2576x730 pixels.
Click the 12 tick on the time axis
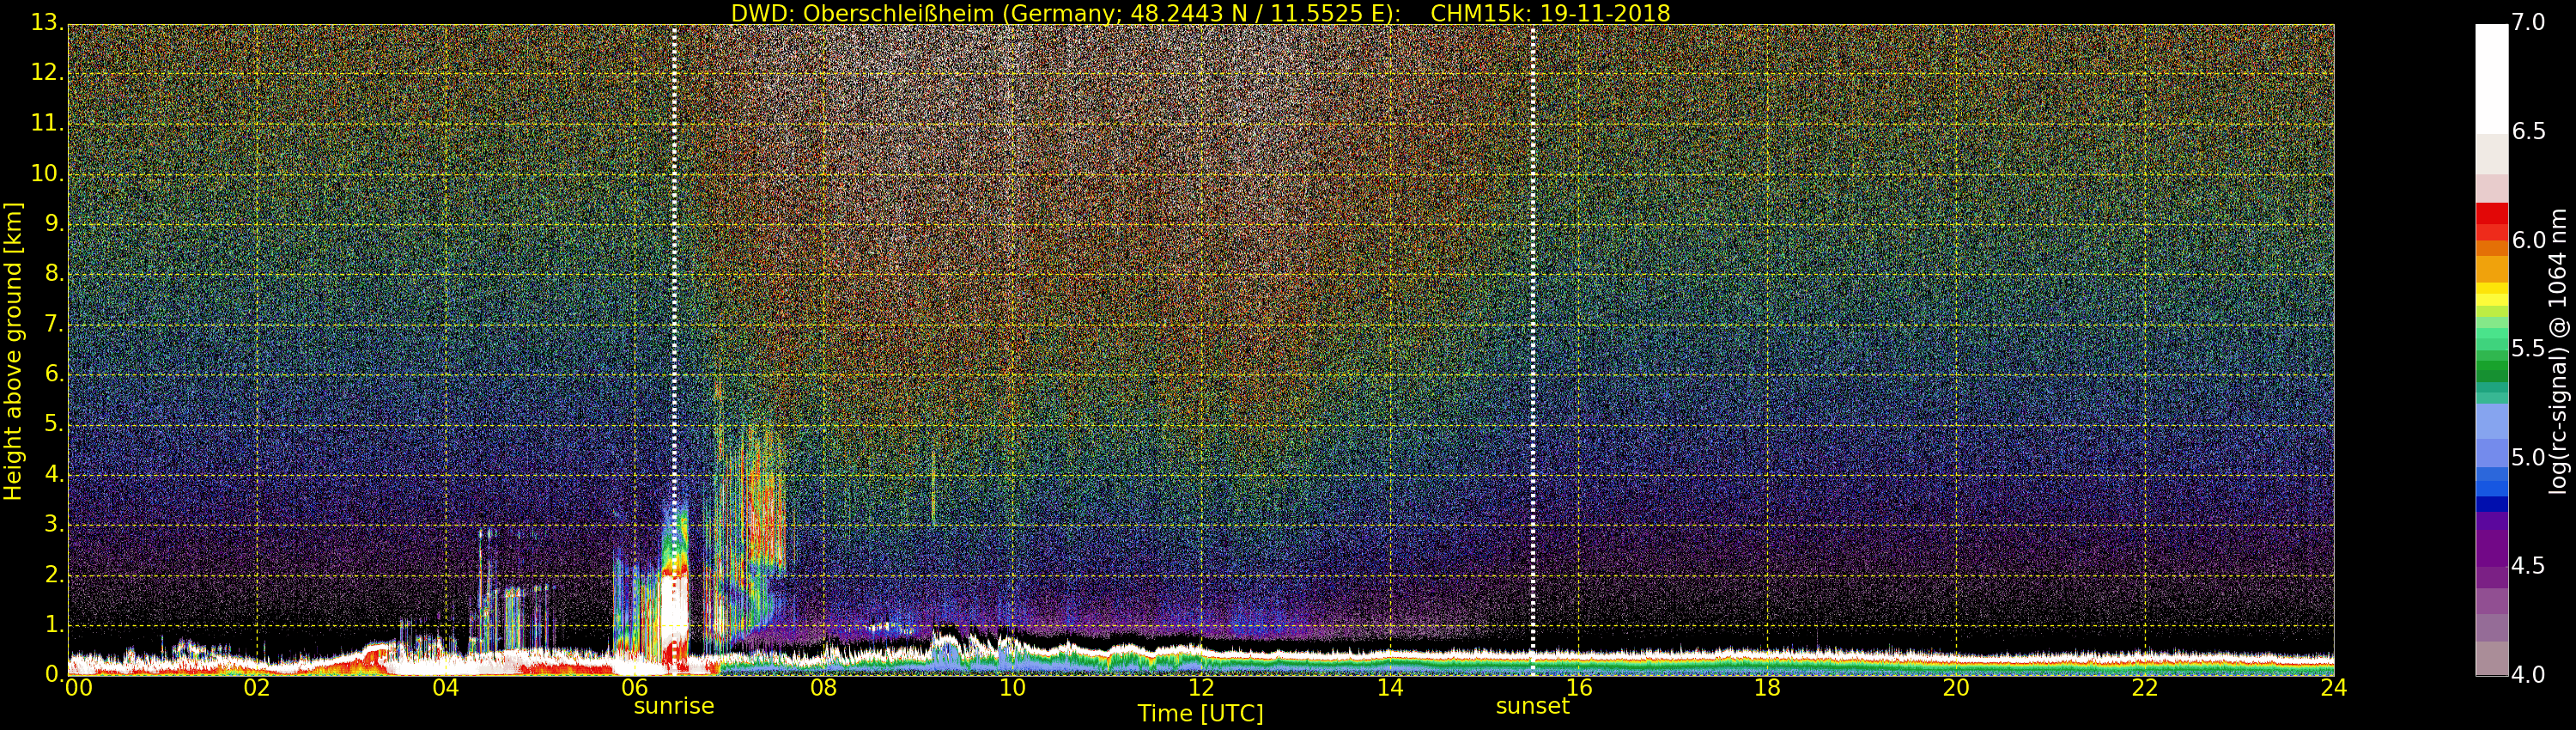click(1201, 688)
